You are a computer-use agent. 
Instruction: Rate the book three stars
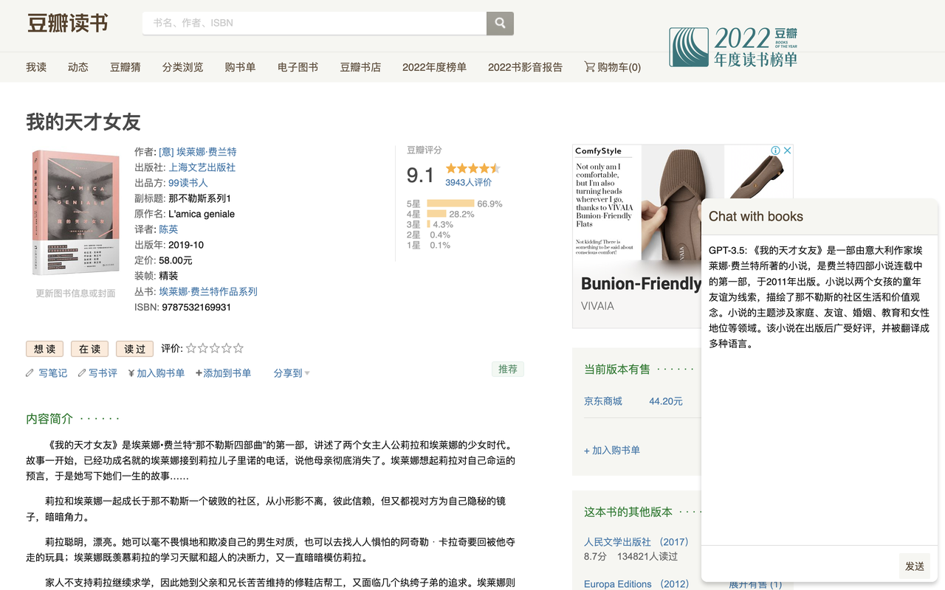pos(215,348)
